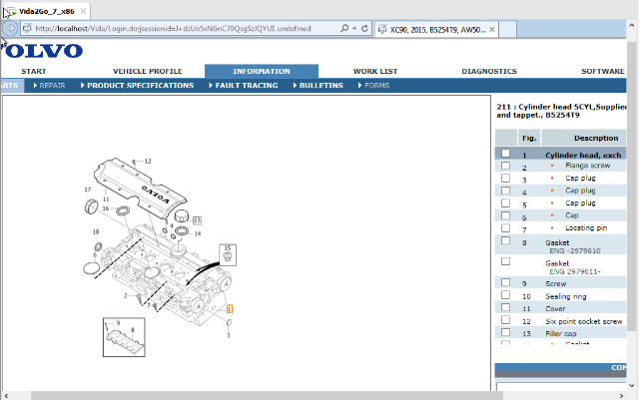Click the gasket inset with callouts 8 and 9
The image size is (639, 400).
click(x=124, y=337)
